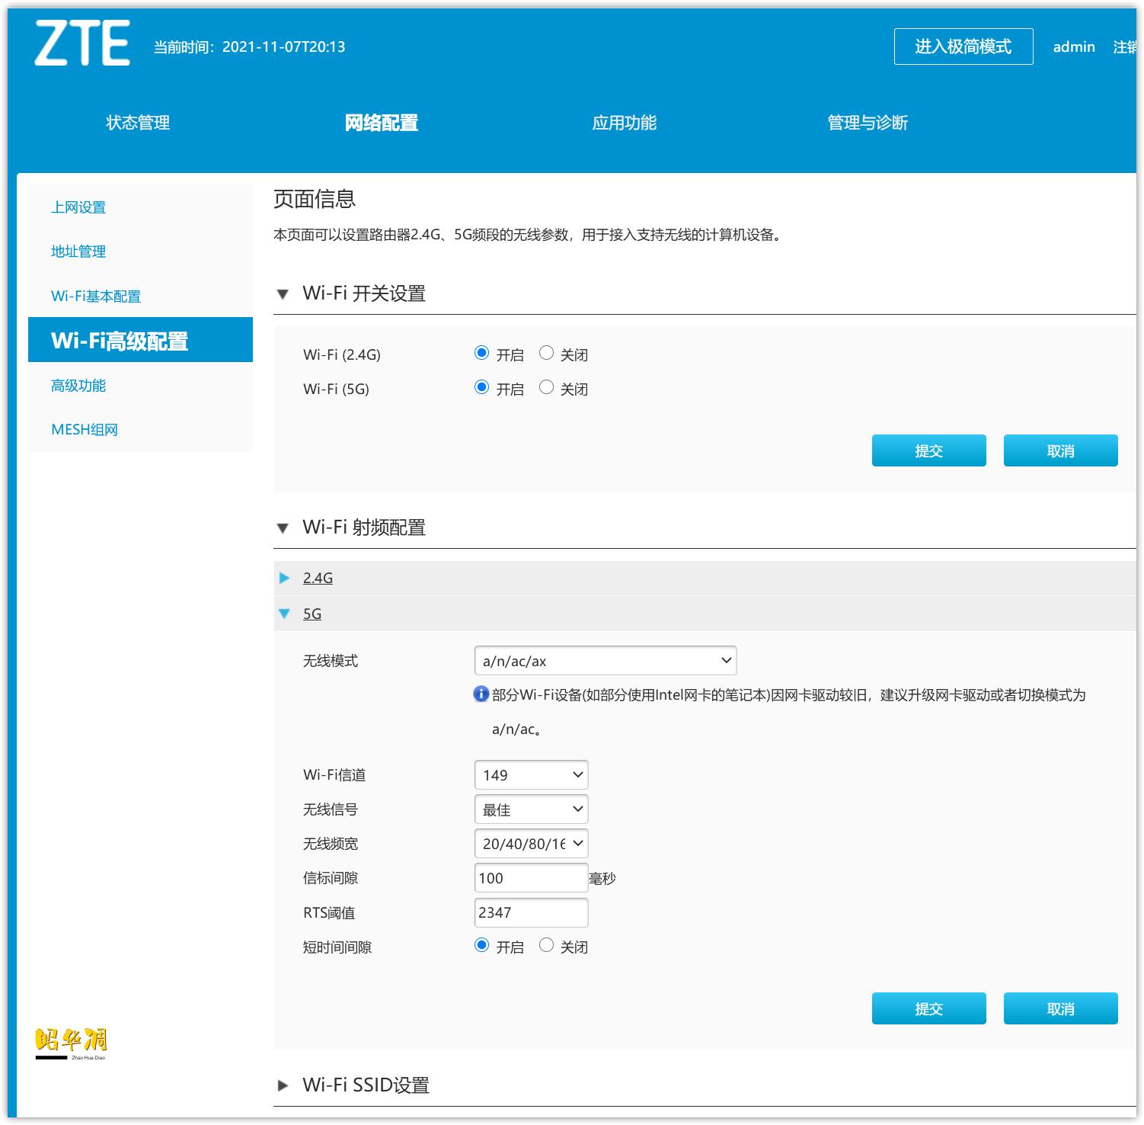Open the 无线信号 signal strength dropdown
Image resolution: width=1144 pixels, height=1125 pixels.
point(531,809)
